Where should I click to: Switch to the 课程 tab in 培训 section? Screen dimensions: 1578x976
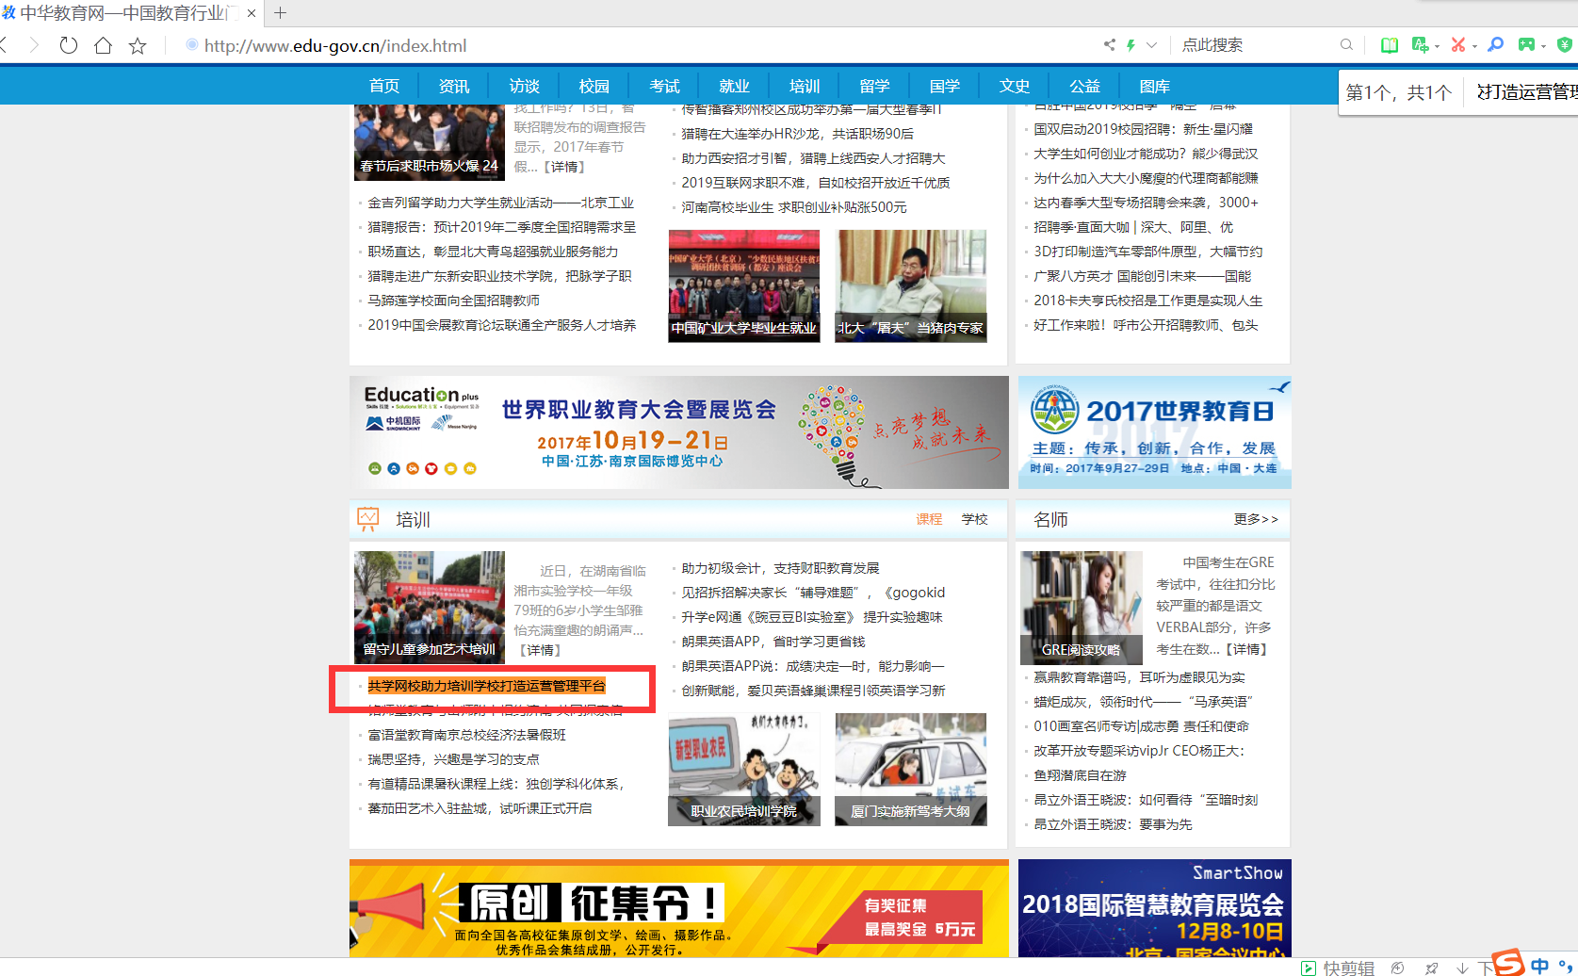[x=929, y=519]
